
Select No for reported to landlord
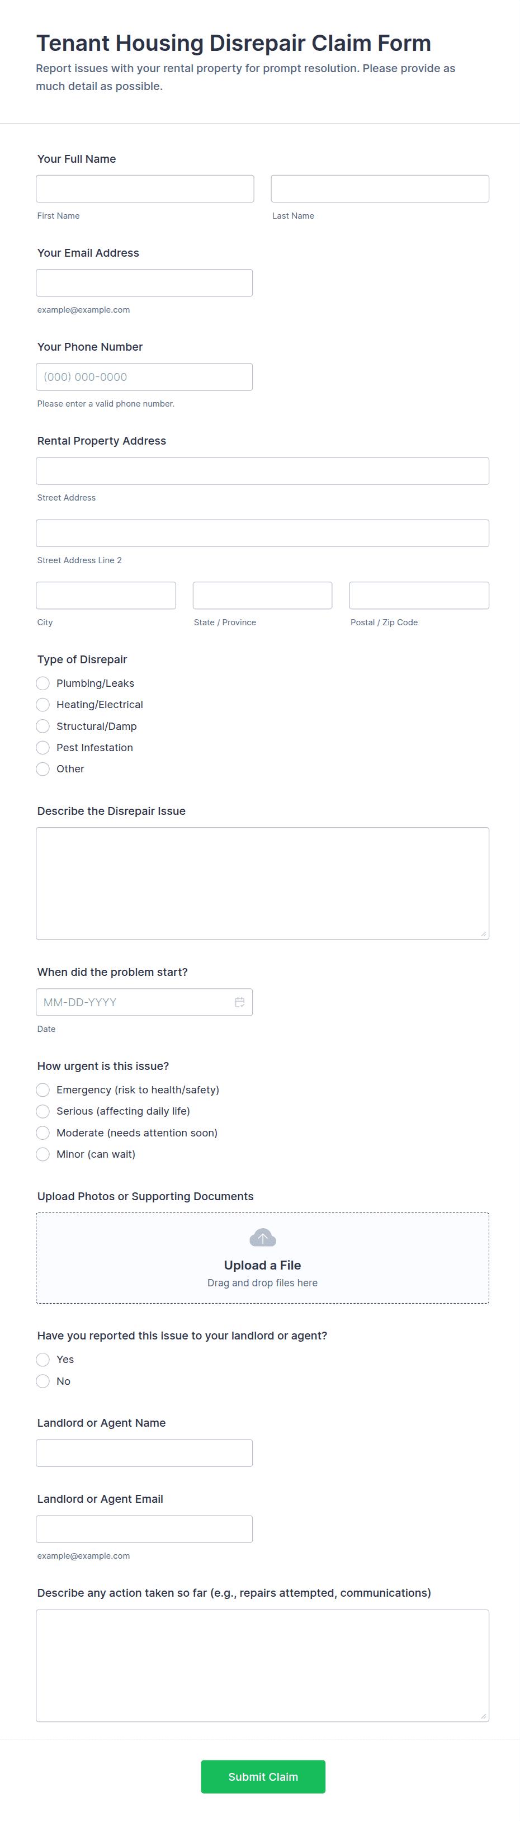pos(43,1381)
